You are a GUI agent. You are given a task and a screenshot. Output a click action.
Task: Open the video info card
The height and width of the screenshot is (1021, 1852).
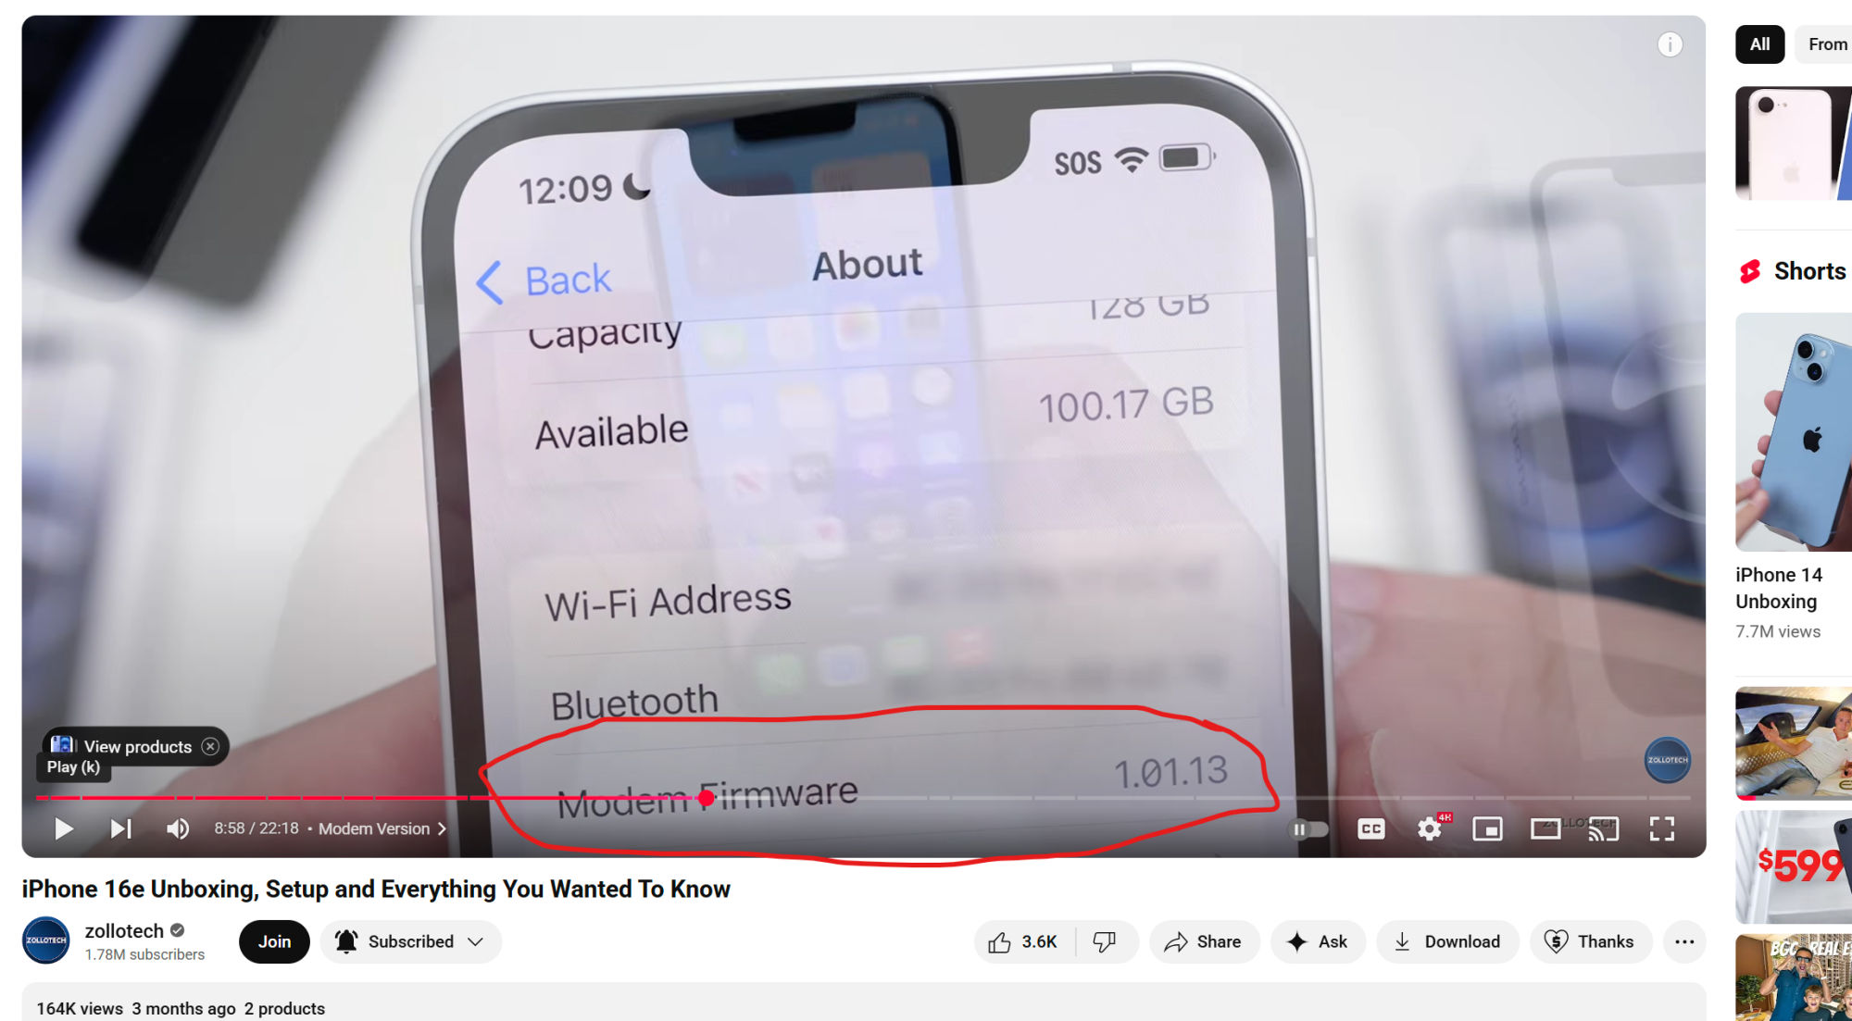point(1670,44)
